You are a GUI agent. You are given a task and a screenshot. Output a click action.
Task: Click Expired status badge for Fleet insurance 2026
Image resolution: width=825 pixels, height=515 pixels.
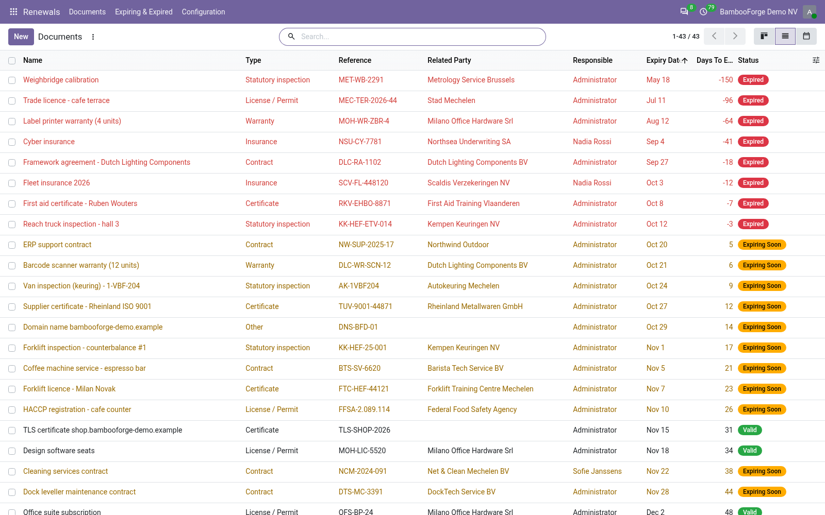pos(753,183)
